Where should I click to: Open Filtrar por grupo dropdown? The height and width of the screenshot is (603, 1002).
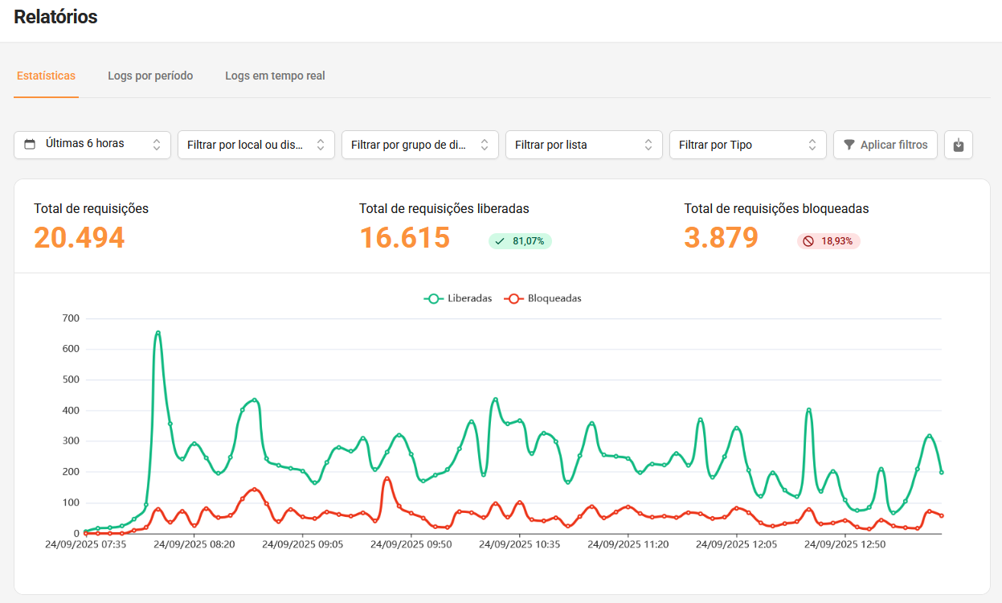pos(419,145)
